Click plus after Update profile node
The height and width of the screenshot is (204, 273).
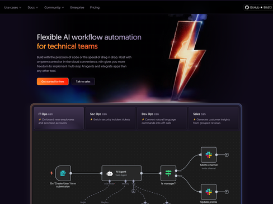[x=227, y=192]
